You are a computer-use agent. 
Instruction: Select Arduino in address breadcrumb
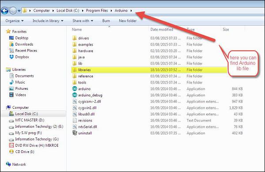tap(121, 11)
